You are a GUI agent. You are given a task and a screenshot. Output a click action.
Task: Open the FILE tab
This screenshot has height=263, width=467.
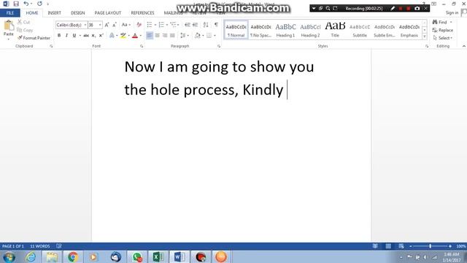point(10,13)
